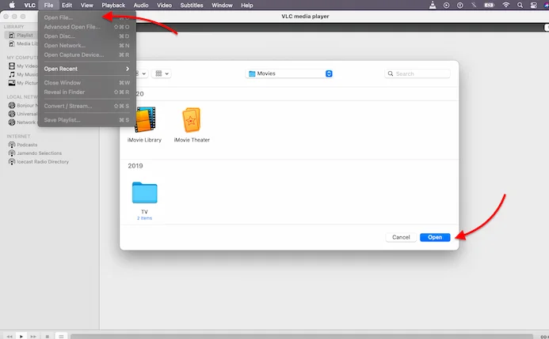Select the Network streams sidebar entry
Screen dimensions: 549x339
click(x=23, y=122)
